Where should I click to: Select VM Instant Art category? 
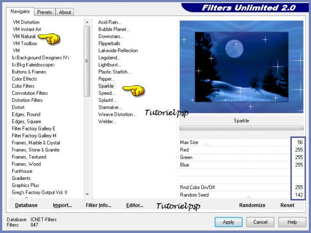[27, 29]
